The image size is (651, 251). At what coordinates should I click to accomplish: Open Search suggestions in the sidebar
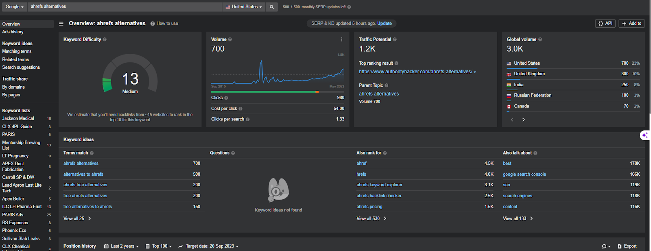21,68
